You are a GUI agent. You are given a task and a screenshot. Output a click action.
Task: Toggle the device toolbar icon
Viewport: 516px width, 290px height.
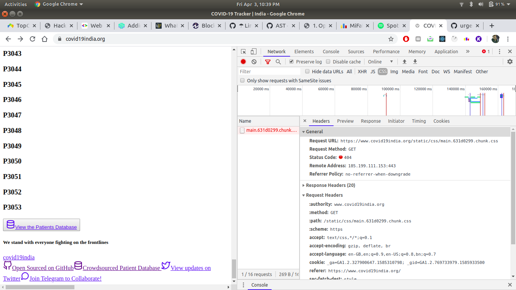coord(253,52)
